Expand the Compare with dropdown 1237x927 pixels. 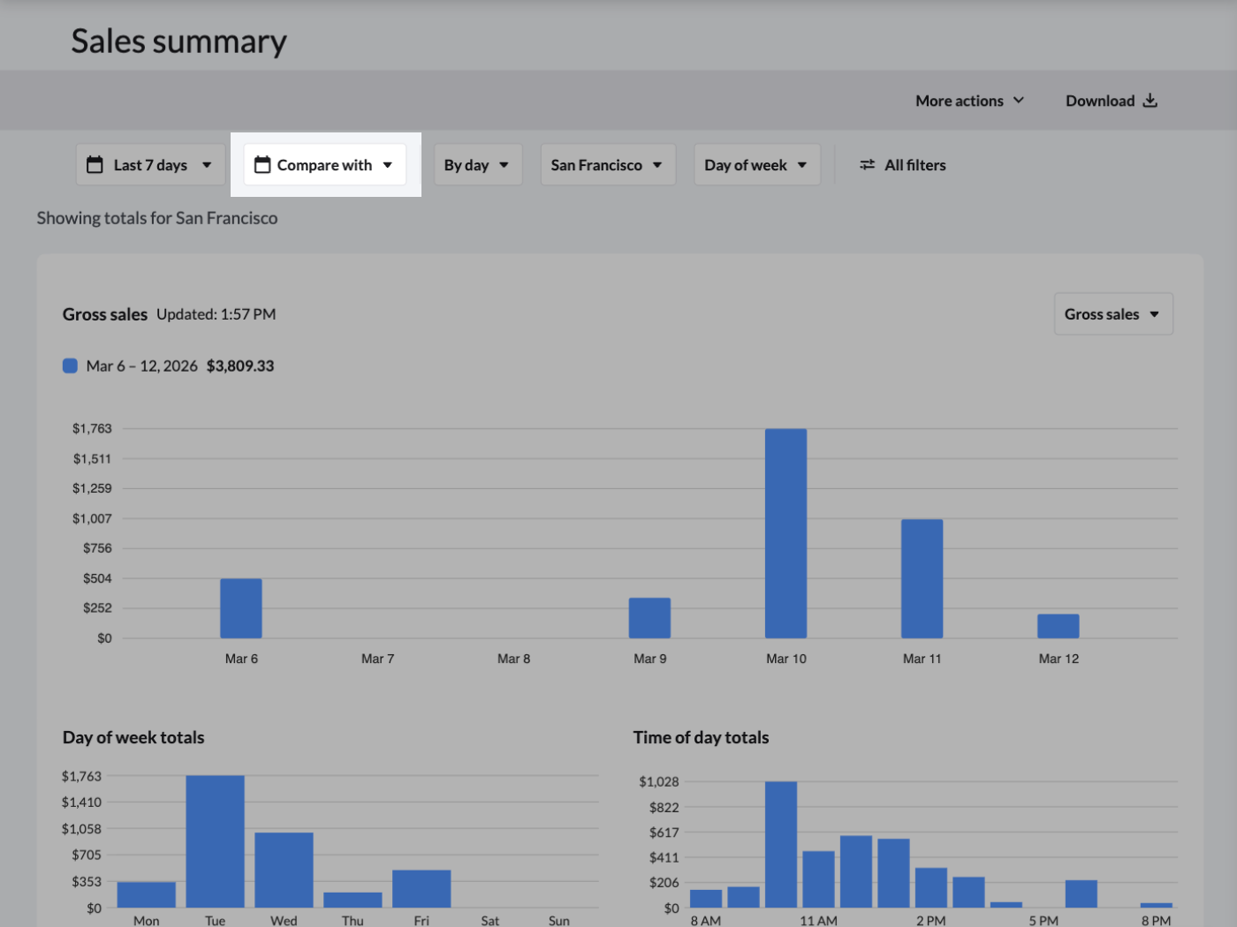pyautogui.click(x=325, y=165)
